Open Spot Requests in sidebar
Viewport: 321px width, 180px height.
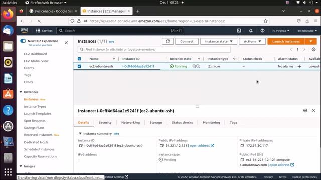pos(35,121)
